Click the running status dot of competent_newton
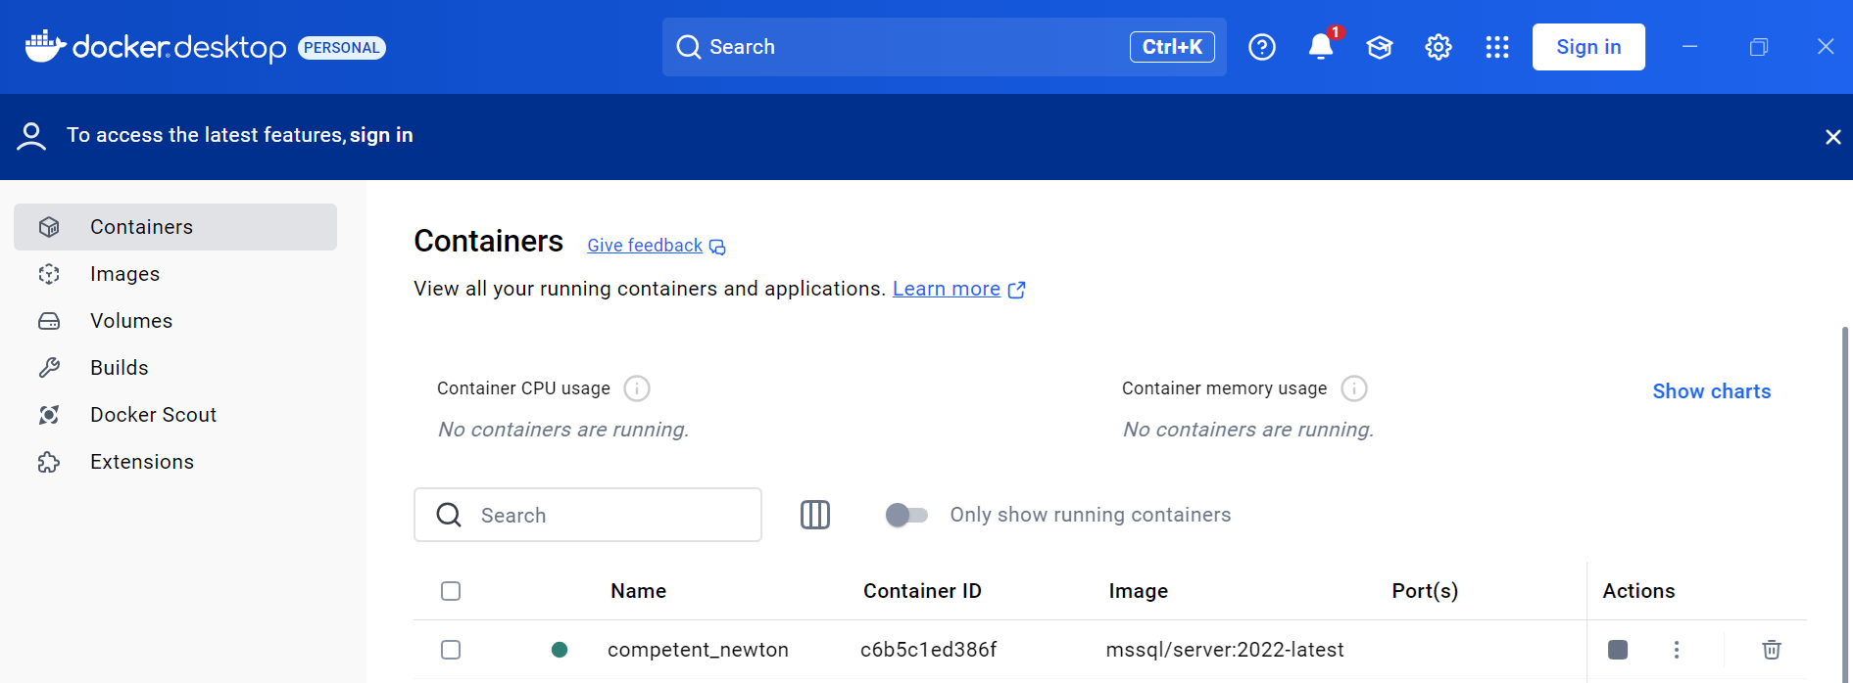 tap(560, 650)
